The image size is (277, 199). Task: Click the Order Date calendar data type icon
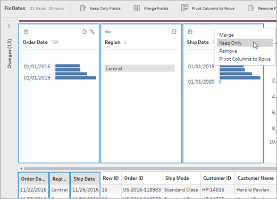26,31
